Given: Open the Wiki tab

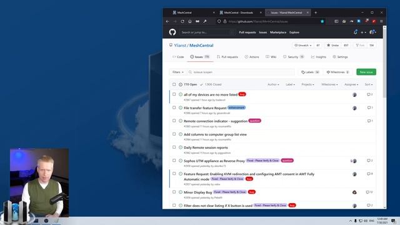Looking at the screenshot, I should tap(271, 57).
